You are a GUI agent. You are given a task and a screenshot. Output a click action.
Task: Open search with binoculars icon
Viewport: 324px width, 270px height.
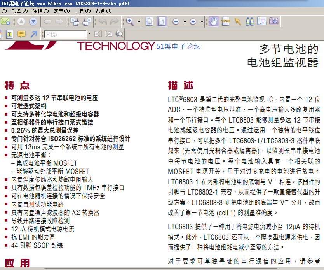click(250, 21)
